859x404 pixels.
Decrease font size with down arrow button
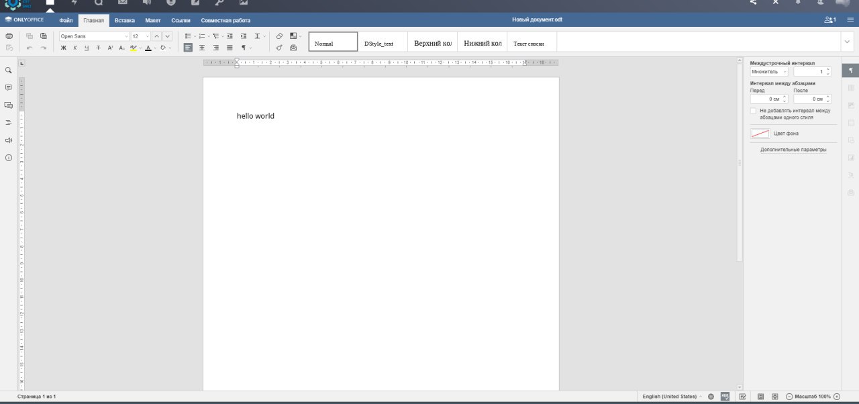[x=168, y=36]
